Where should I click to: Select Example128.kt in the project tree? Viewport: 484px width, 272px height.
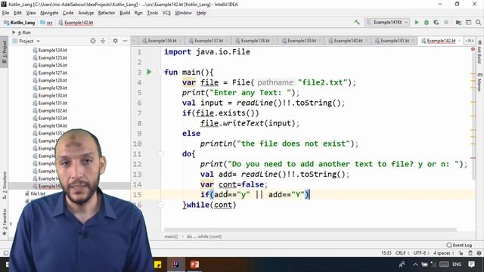point(52,80)
